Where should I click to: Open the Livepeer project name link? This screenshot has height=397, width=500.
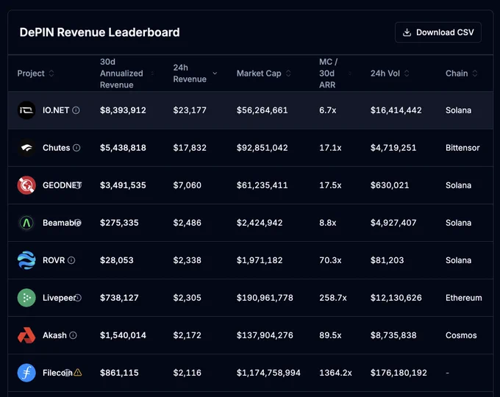click(x=59, y=298)
